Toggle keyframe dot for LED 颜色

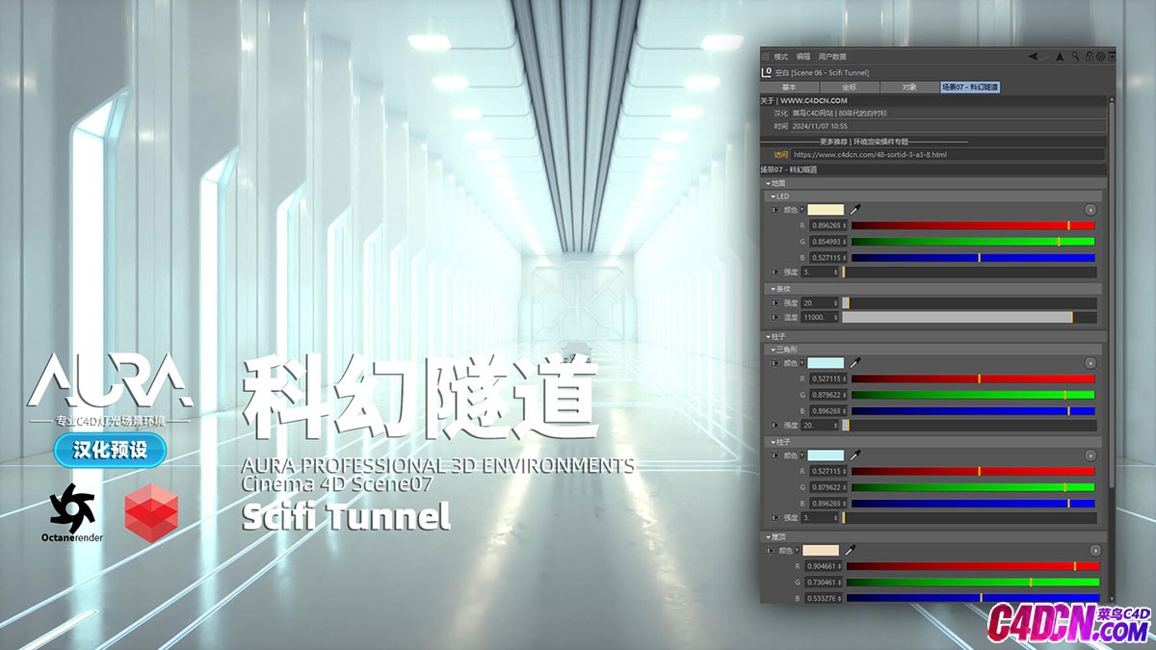coord(775,209)
